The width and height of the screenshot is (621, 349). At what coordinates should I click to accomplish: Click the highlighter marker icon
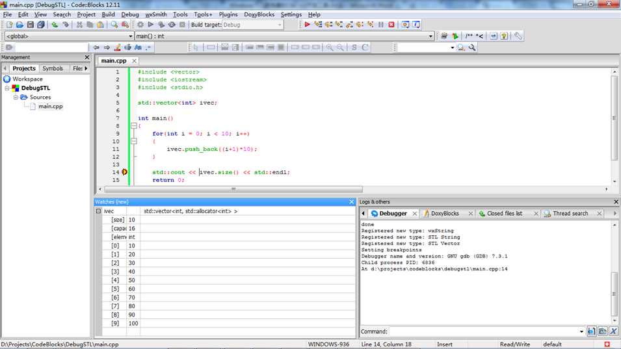pyautogui.click(x=117, y=47)
